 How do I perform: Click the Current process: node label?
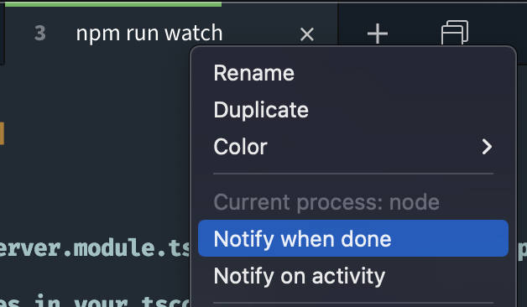[326, 202]
